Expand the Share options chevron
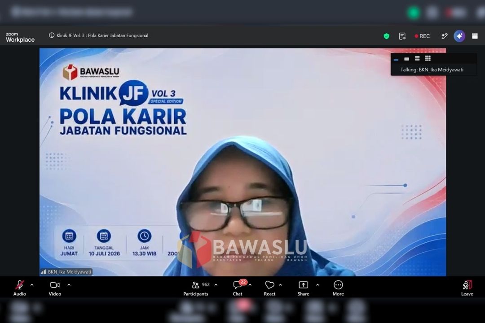 (317, 285)
